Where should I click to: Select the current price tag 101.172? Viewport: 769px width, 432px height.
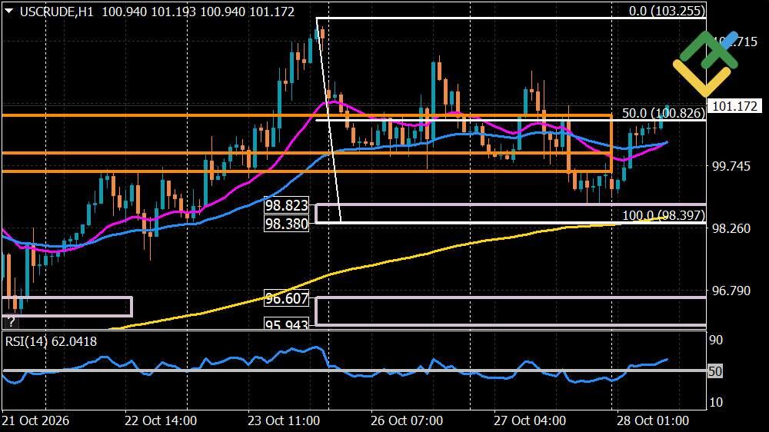pyautogui.click(x=734, y=106)
